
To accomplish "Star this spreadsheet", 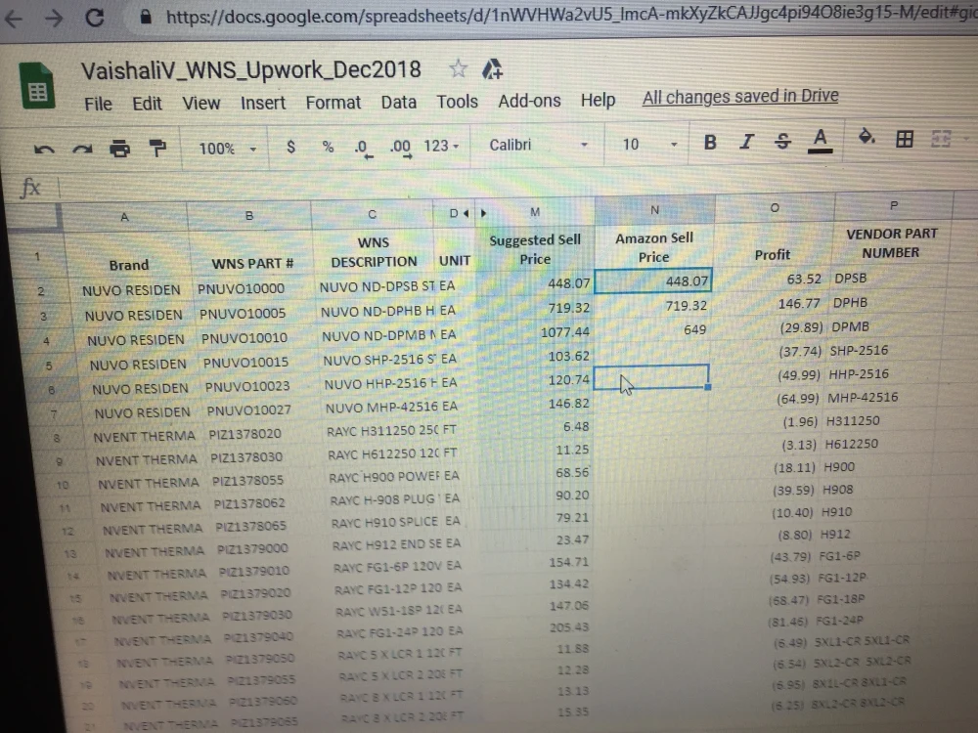I will point(459,68).
